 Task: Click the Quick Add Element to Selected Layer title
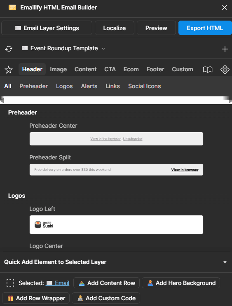(55, 262)
